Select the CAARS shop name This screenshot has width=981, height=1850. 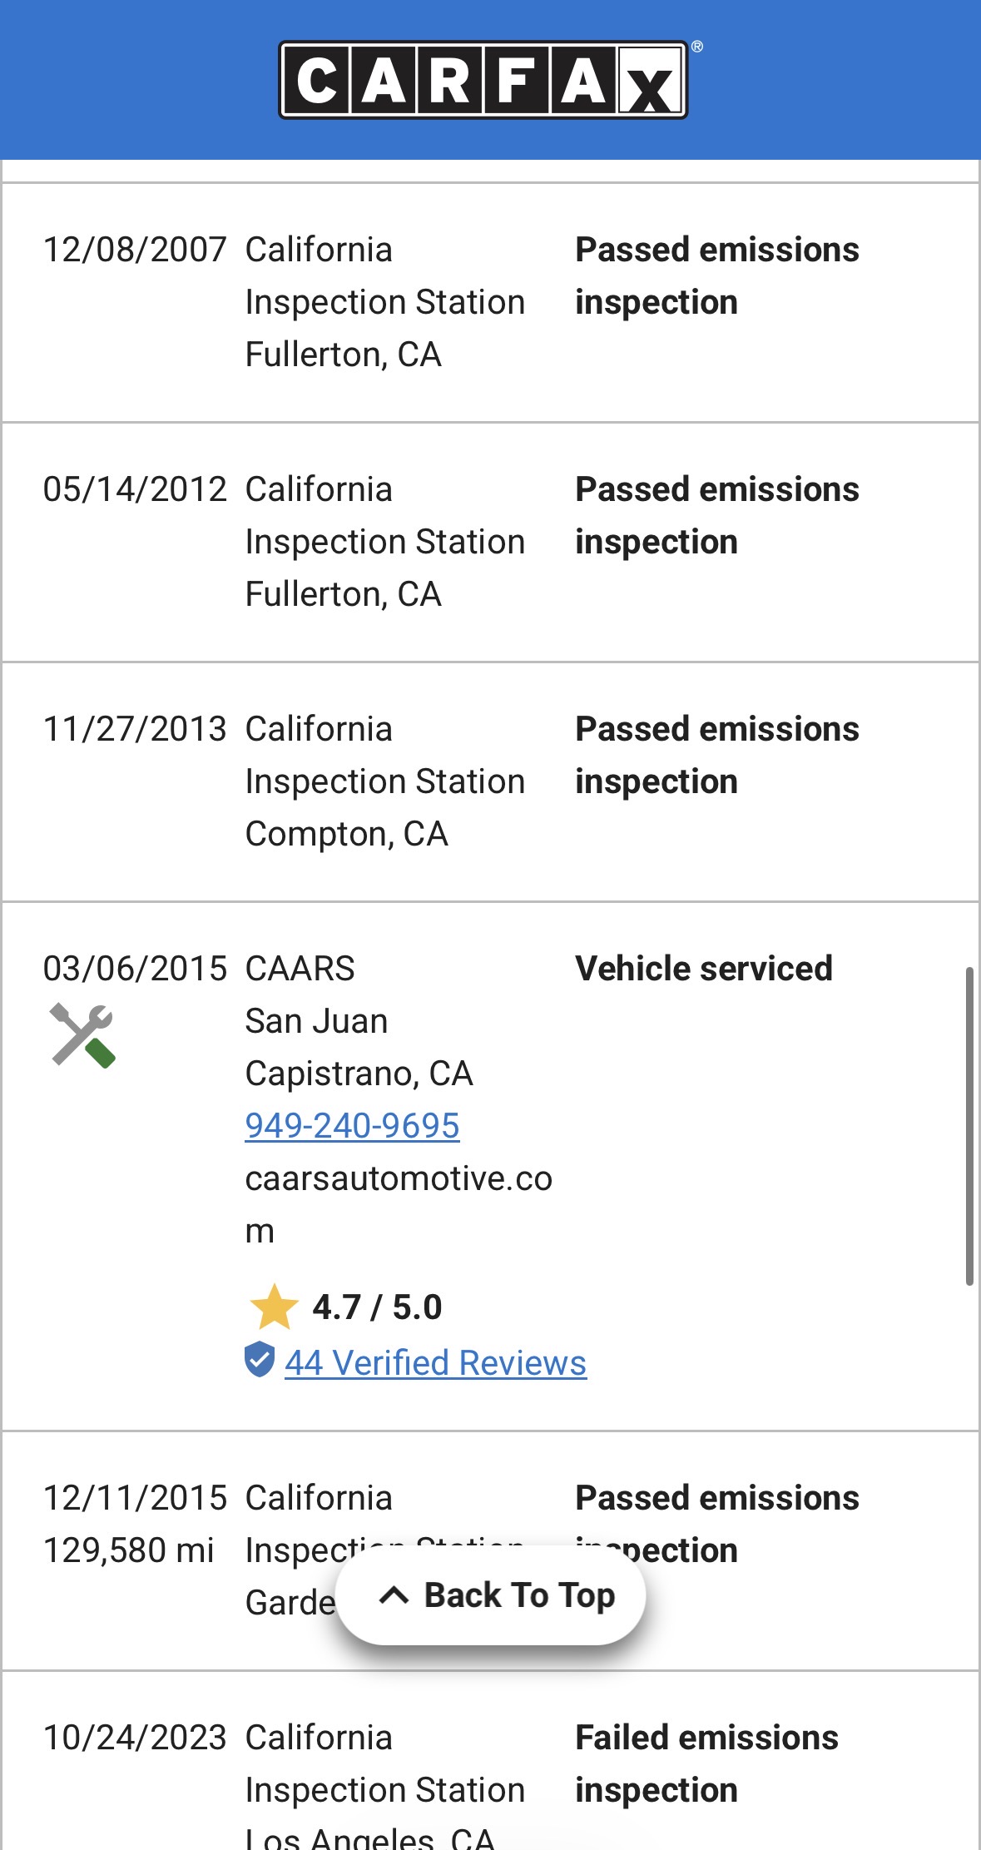(x=300, y=969)
